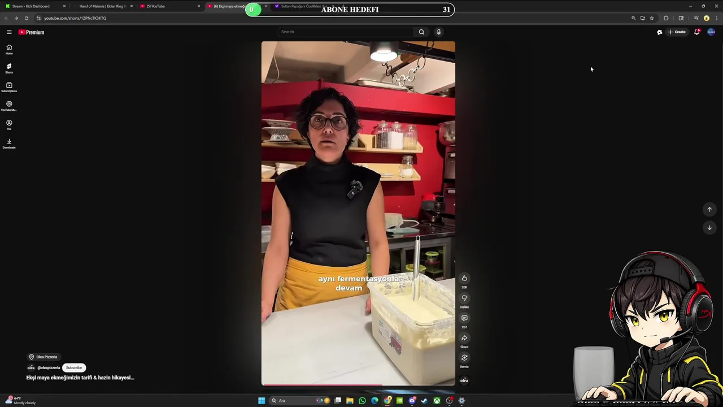The width and height of the screenshot is (723, 407).
Task: Bookmark this page with star icon
Action: (x=652, y=18)
